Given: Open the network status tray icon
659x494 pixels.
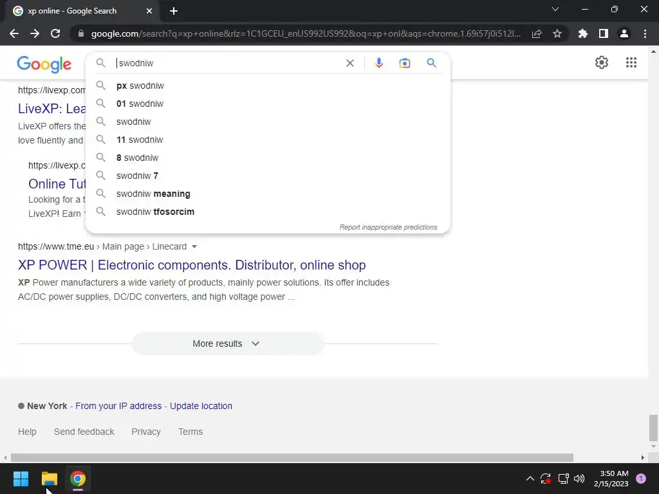Looking at the screenshot, I should (563, 479).
